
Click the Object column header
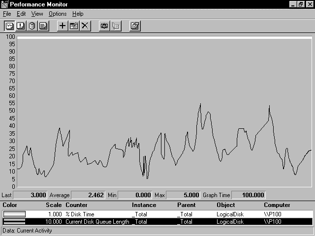[x=226, y=205]
